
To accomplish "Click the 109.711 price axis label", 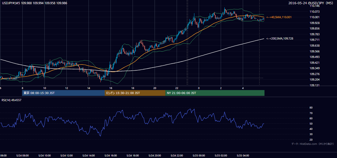I will point(315,40).
